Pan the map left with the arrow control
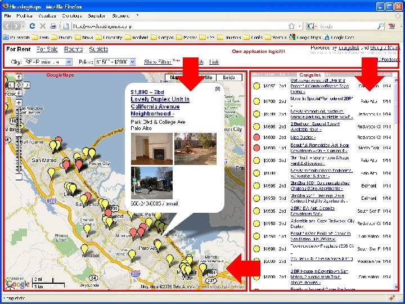 11,85
